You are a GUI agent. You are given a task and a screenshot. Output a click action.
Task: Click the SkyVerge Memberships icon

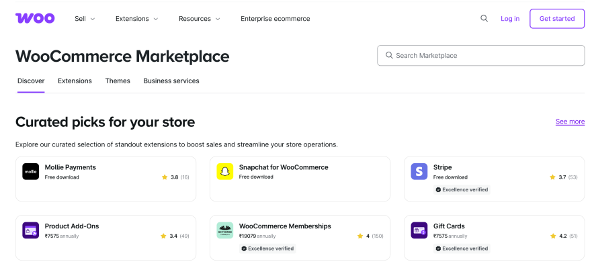[224, 230]
